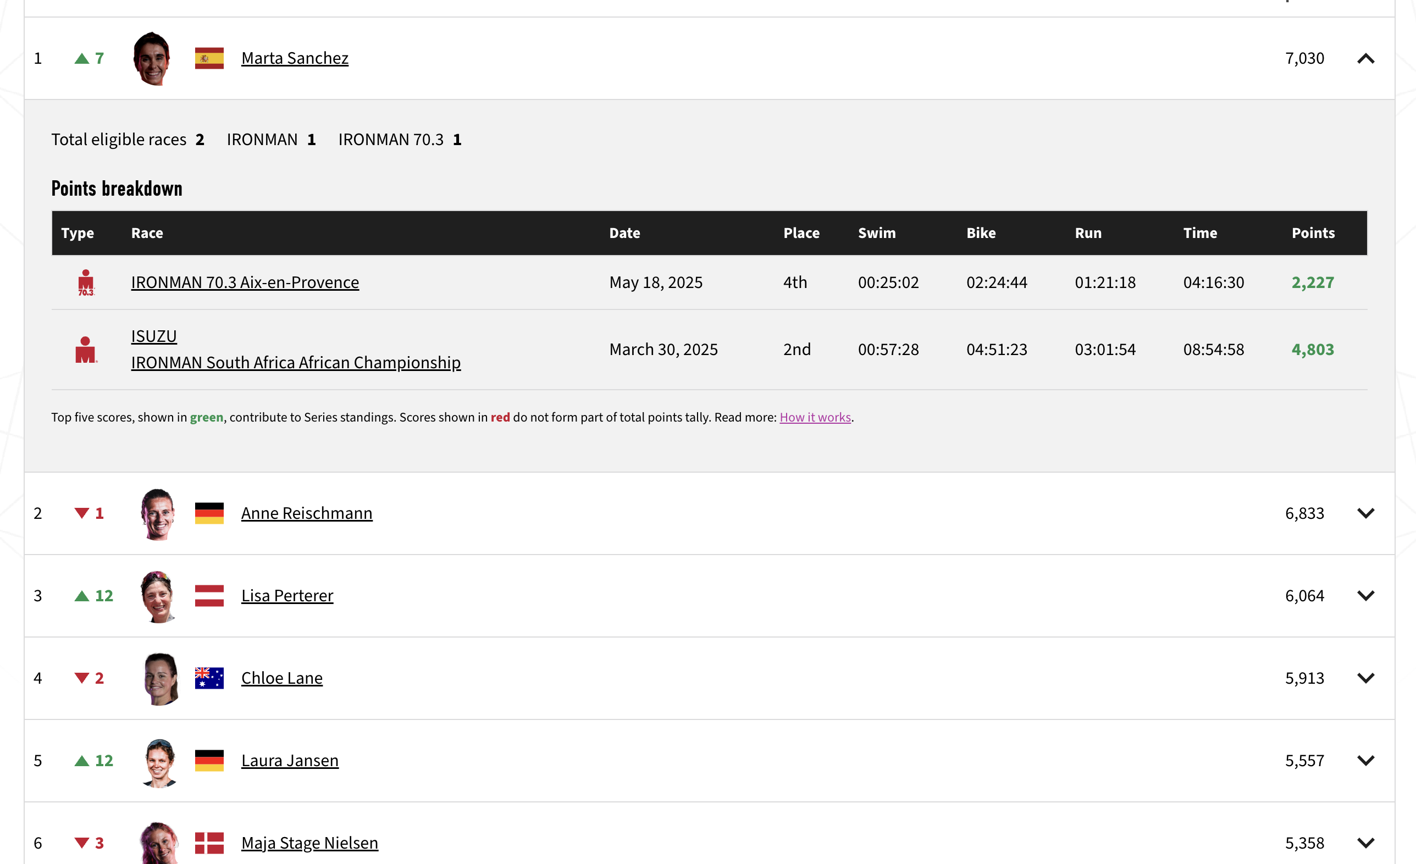
Task: Click the Total eligible races label
Action: (x=119, y=140)
